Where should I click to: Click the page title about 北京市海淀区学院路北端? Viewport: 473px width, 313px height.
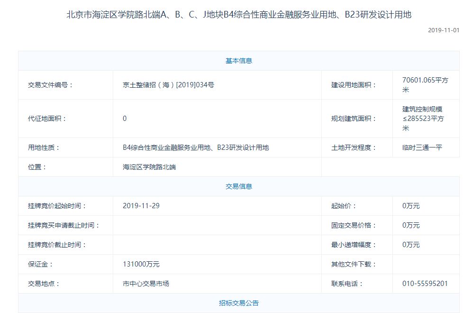[238, 15]
